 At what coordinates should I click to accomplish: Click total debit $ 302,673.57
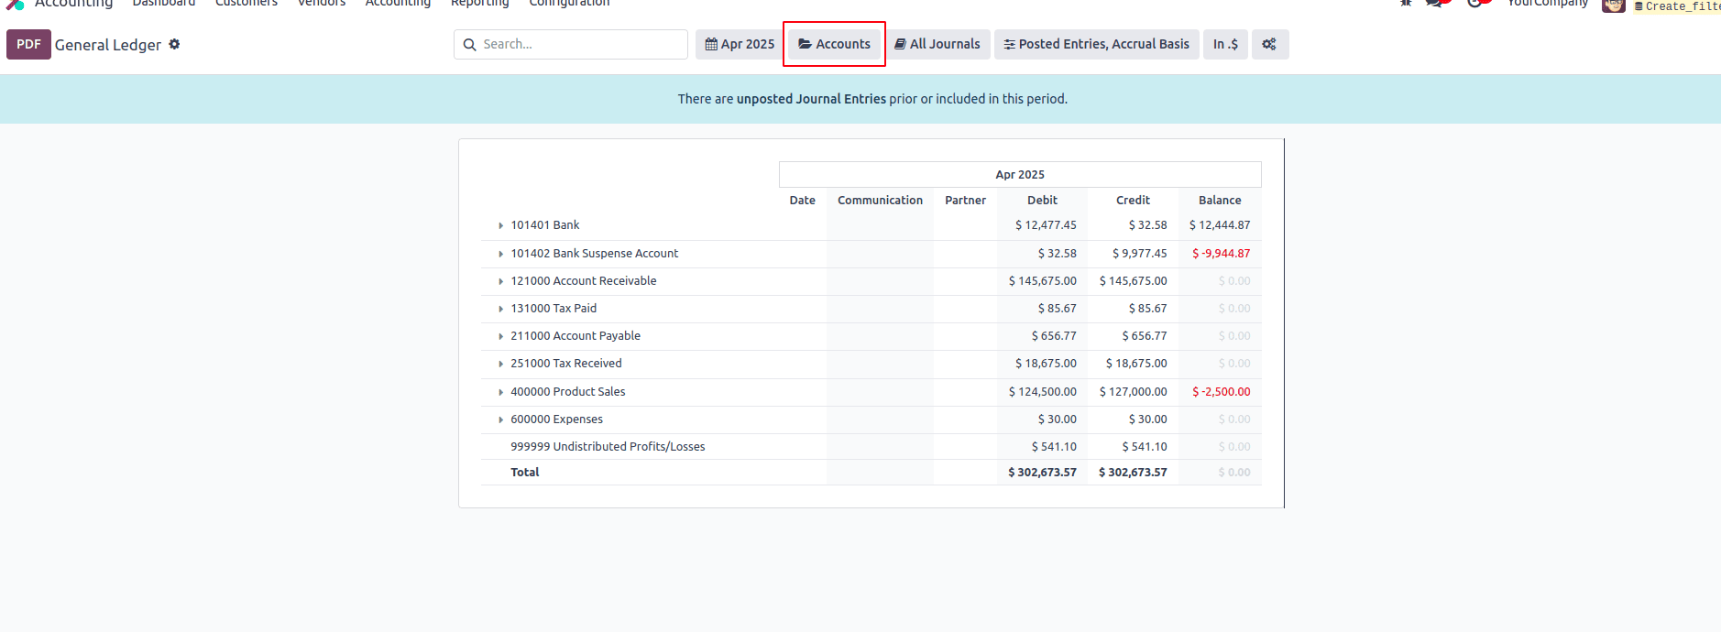[1042, 473]
